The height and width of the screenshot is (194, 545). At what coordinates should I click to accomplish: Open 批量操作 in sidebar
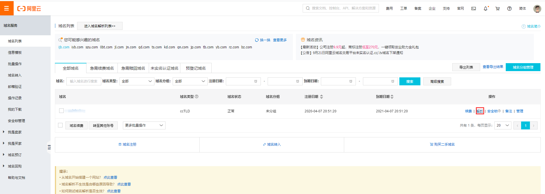pos(15,64)
